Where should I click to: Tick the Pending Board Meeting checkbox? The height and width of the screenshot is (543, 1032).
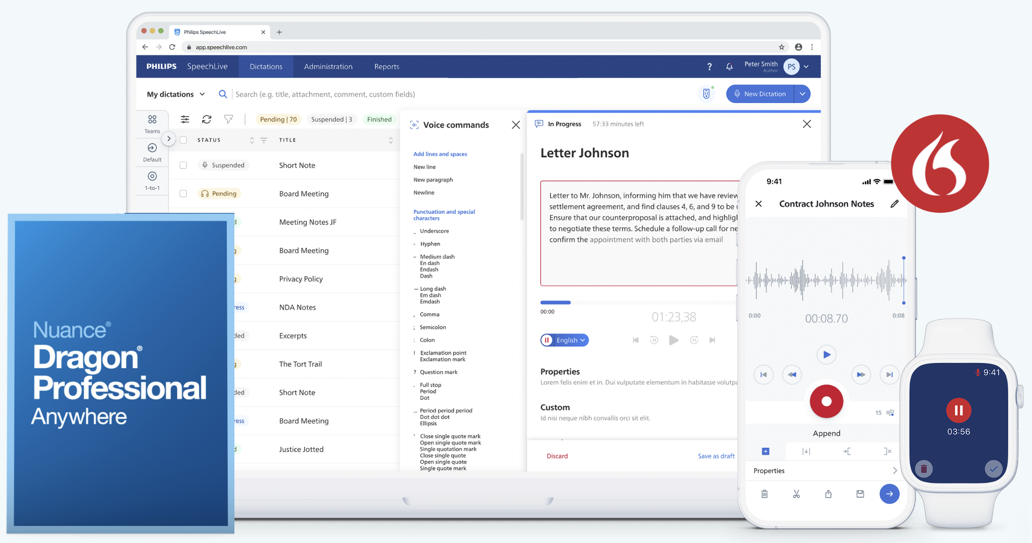183,193
